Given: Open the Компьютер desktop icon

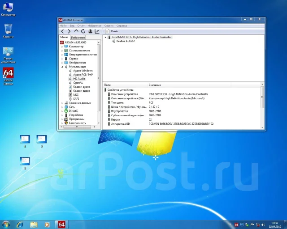Looking at the screenshot, I should 8,9.
